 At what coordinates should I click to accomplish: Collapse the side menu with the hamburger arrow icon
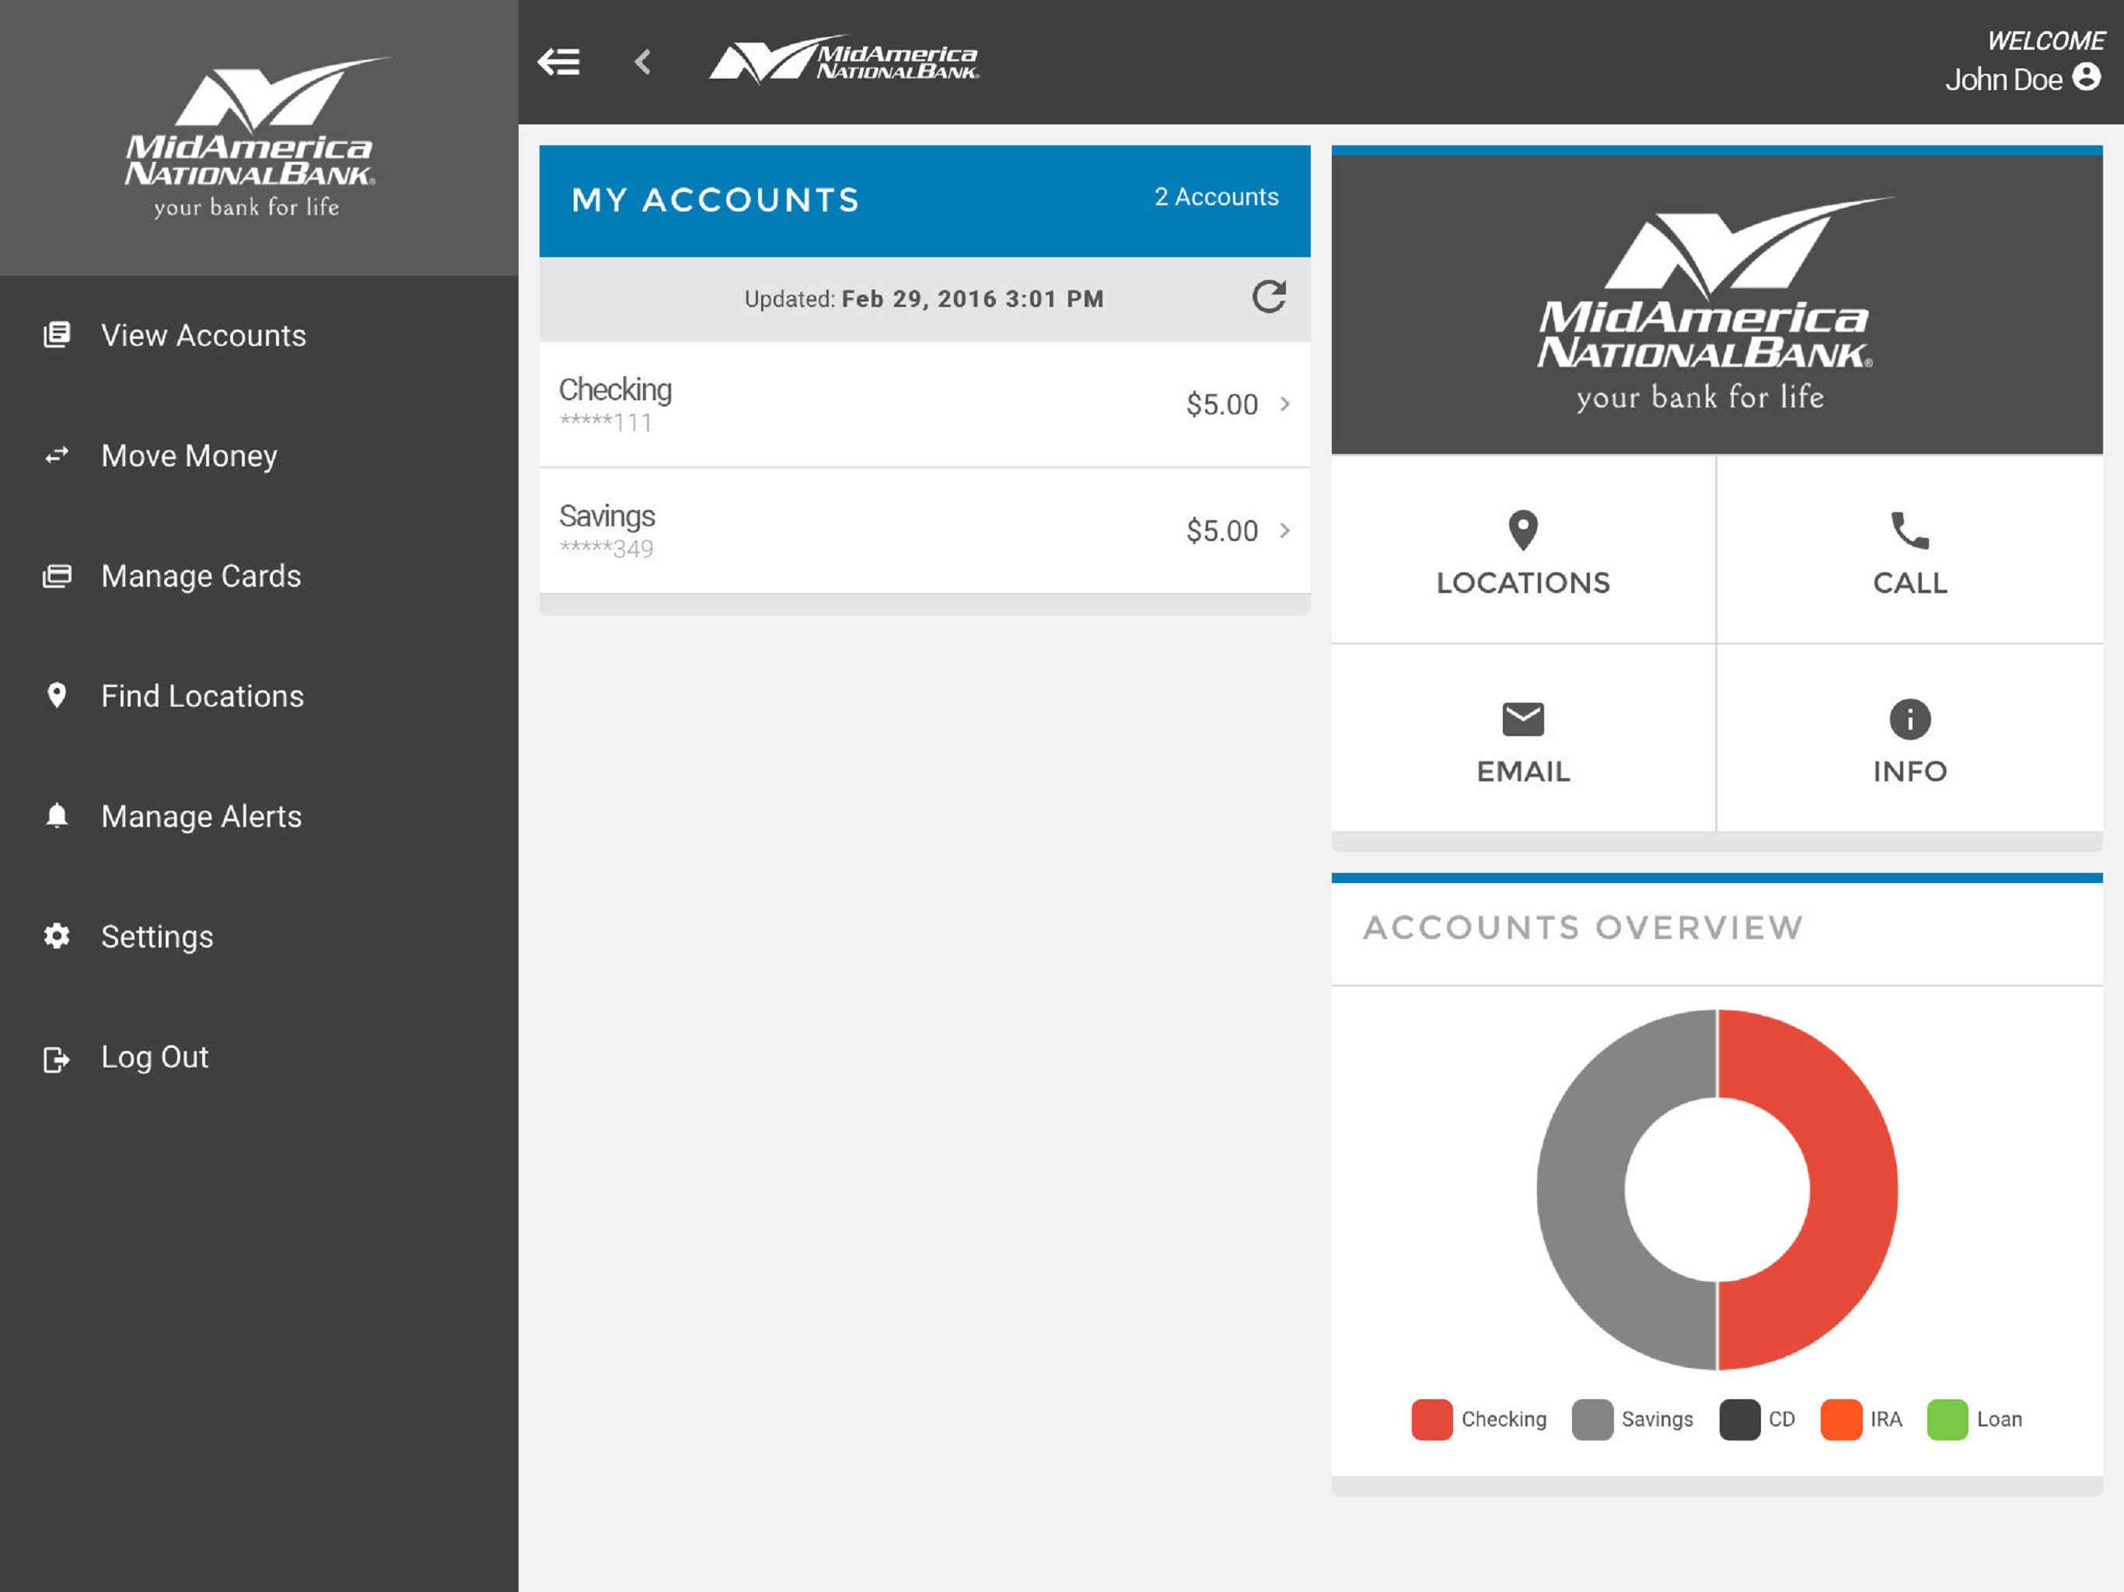(558, 62)
